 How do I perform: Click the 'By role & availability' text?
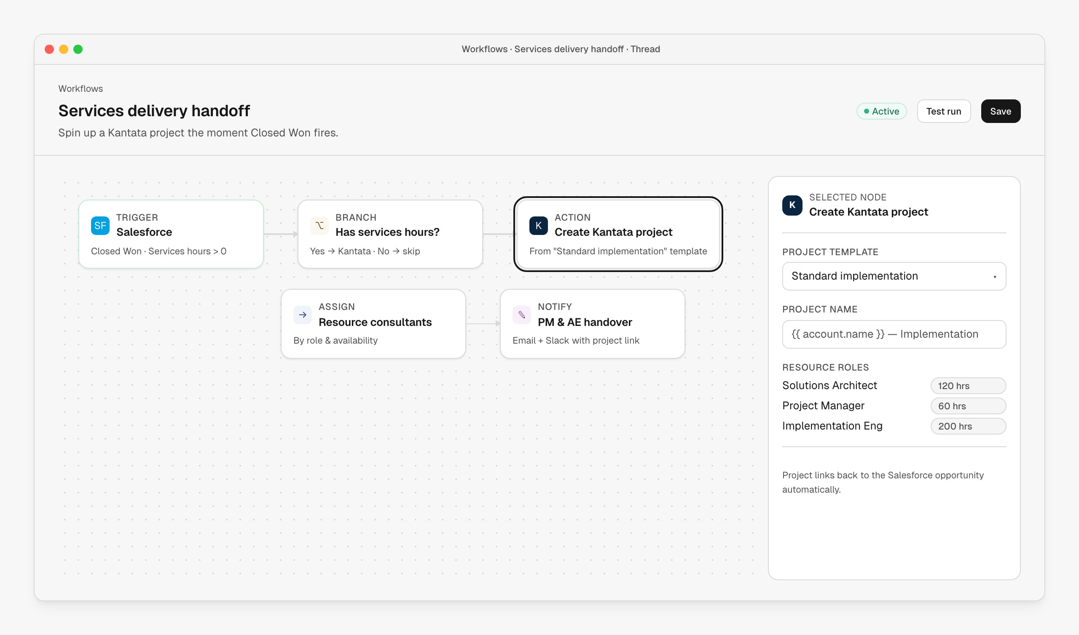click(x=336, y=341)
